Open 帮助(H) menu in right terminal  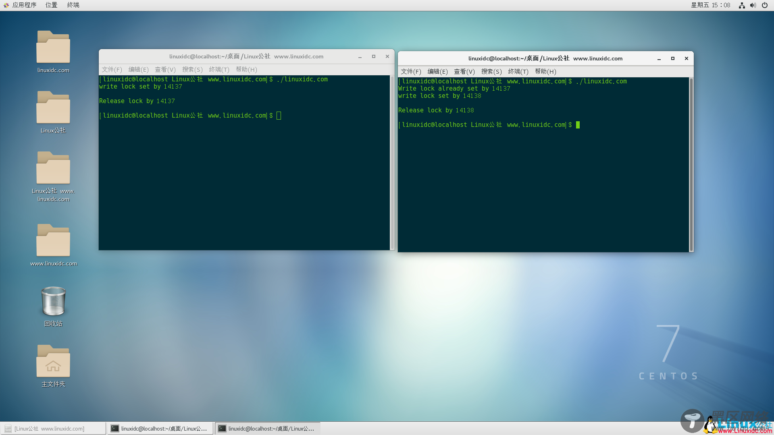[x=545, y=72]
